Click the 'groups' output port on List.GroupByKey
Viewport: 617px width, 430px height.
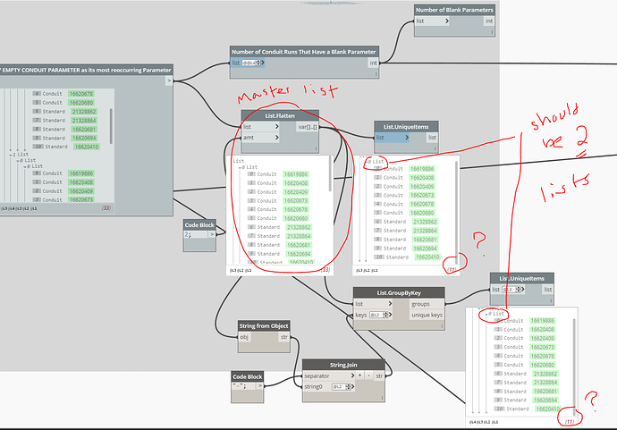tap(427, 304)
